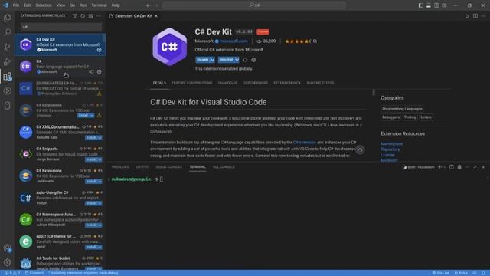Open new terminal launch profile dropdown
This screenshot has height=276, width=490.
[x=445, y=167]
